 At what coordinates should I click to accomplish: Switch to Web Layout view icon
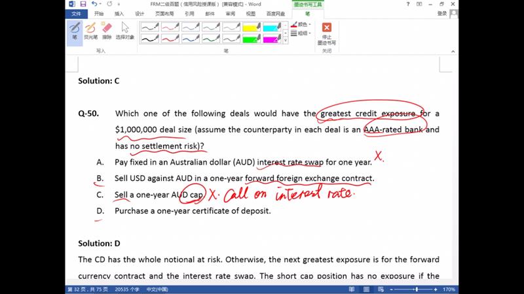[x=381, y=289]
